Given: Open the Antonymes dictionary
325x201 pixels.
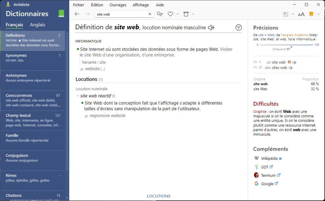Looking at the screenshot, I should coord(33,81).
